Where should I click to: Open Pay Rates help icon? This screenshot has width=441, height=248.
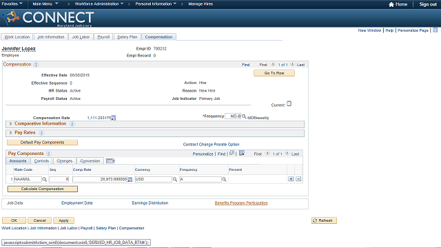pos(41,133)
